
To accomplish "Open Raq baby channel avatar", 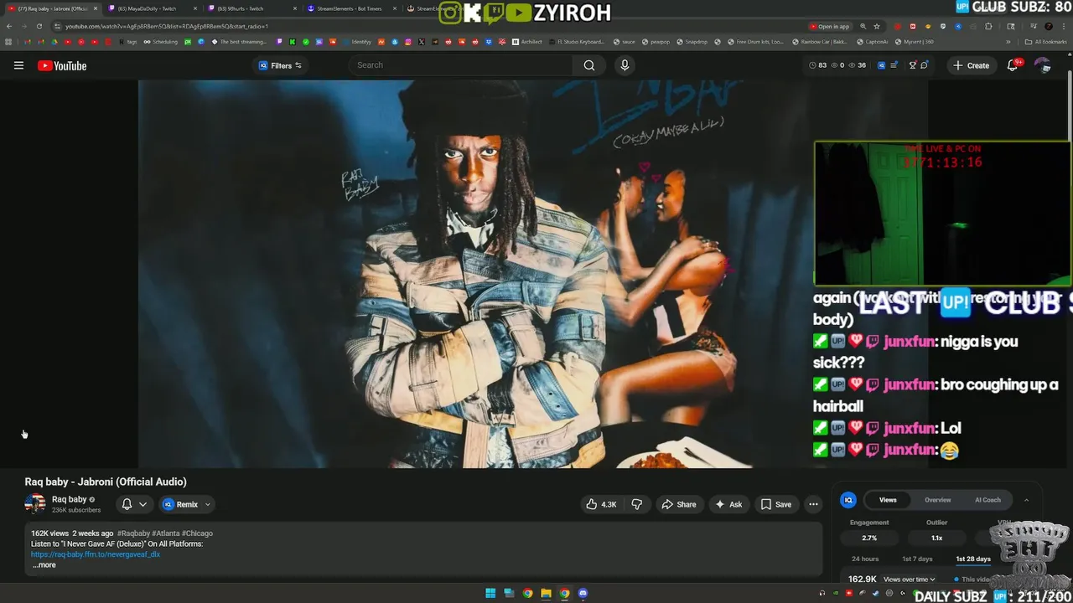I will 35,503.
